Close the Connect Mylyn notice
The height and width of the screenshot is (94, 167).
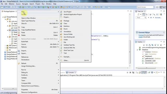click(x=164, y=32)
